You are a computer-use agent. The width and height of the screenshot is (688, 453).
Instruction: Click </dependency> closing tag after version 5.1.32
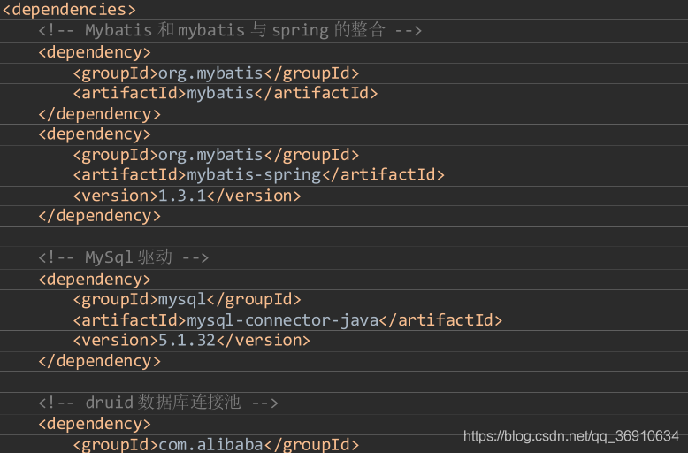[x=100, y=361]
